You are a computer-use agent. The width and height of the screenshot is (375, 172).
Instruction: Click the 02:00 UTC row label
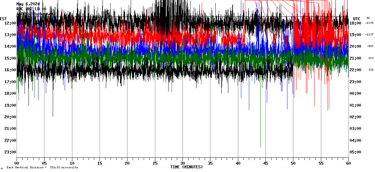(x=355, y=117)
